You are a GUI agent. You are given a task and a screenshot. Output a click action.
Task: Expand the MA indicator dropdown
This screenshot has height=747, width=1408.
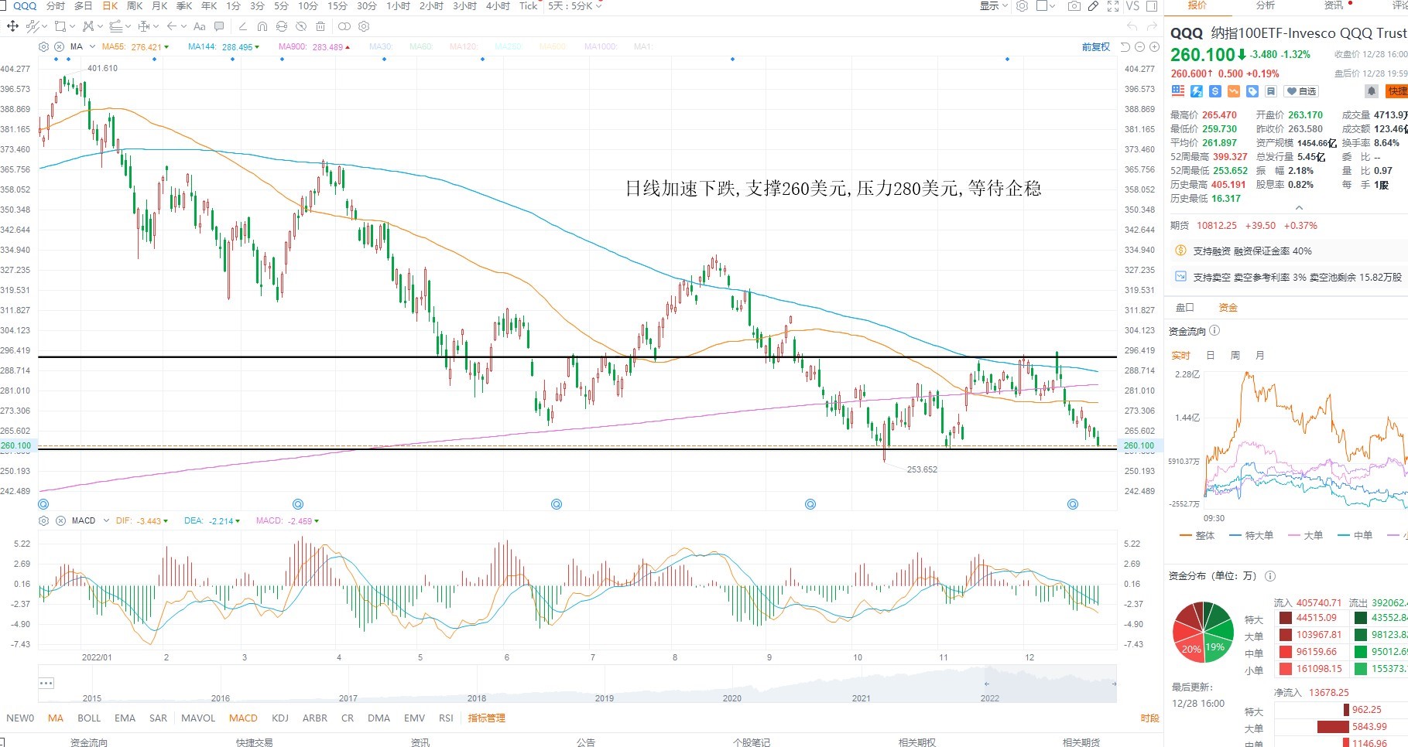[93, 46]
